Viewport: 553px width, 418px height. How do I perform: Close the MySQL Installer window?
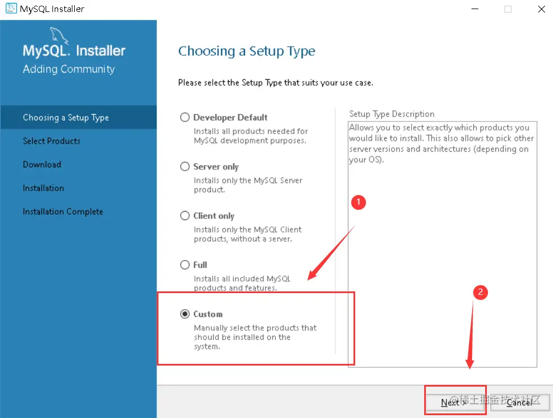[542, 9]
